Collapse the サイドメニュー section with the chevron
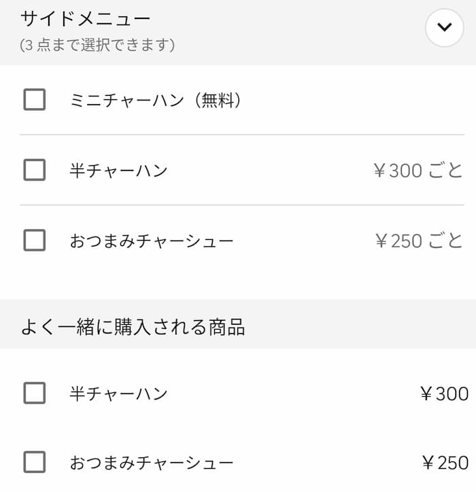 point(444,28)
